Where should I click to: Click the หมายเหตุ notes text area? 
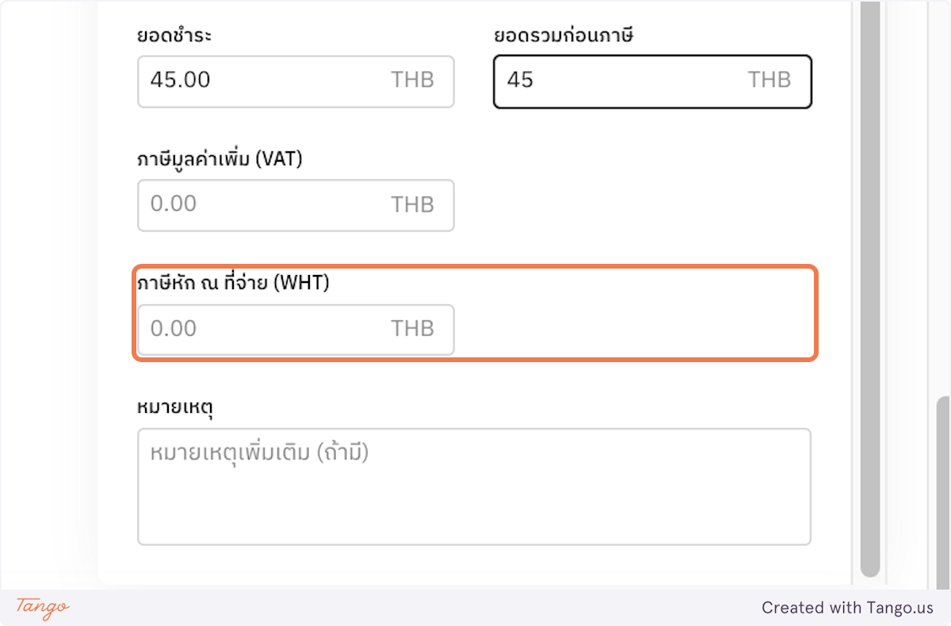[474, 487]
